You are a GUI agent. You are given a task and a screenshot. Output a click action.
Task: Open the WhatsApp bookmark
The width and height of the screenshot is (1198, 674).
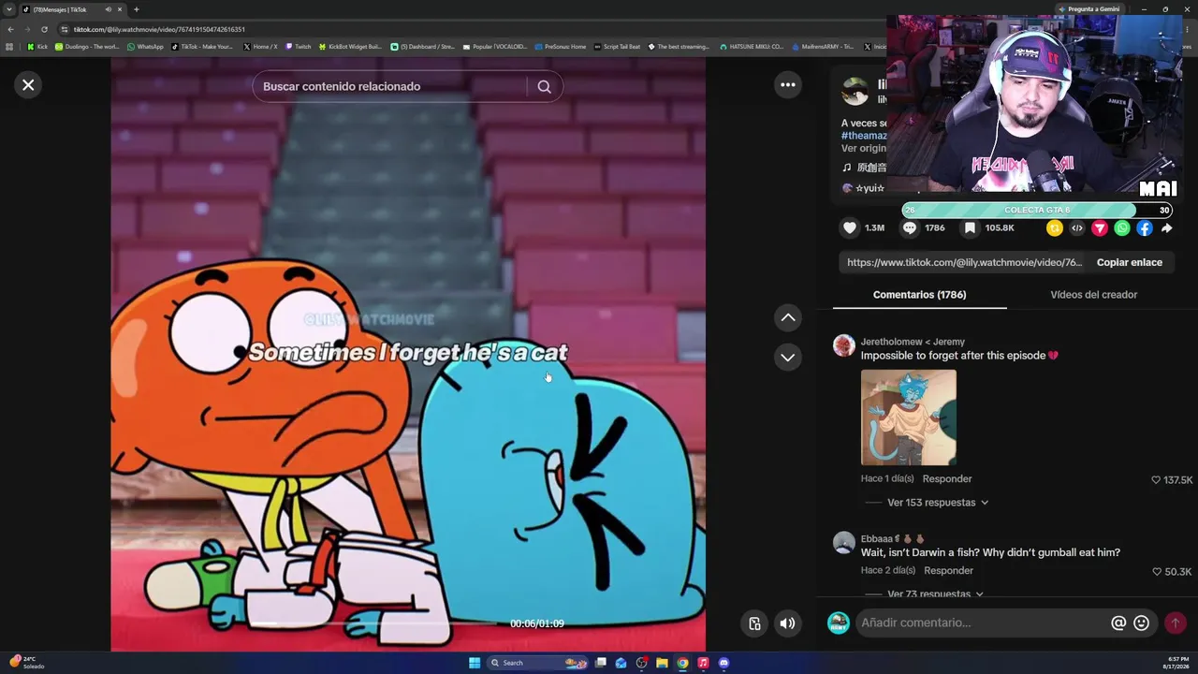[145, 47]
